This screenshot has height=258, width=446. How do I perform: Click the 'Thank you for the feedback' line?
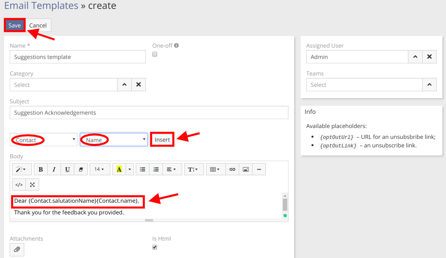tap(69, 212)
